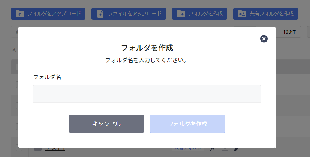Click the フォルダ名を入力してください。 instruction text
310x157 pixels.
146,60
